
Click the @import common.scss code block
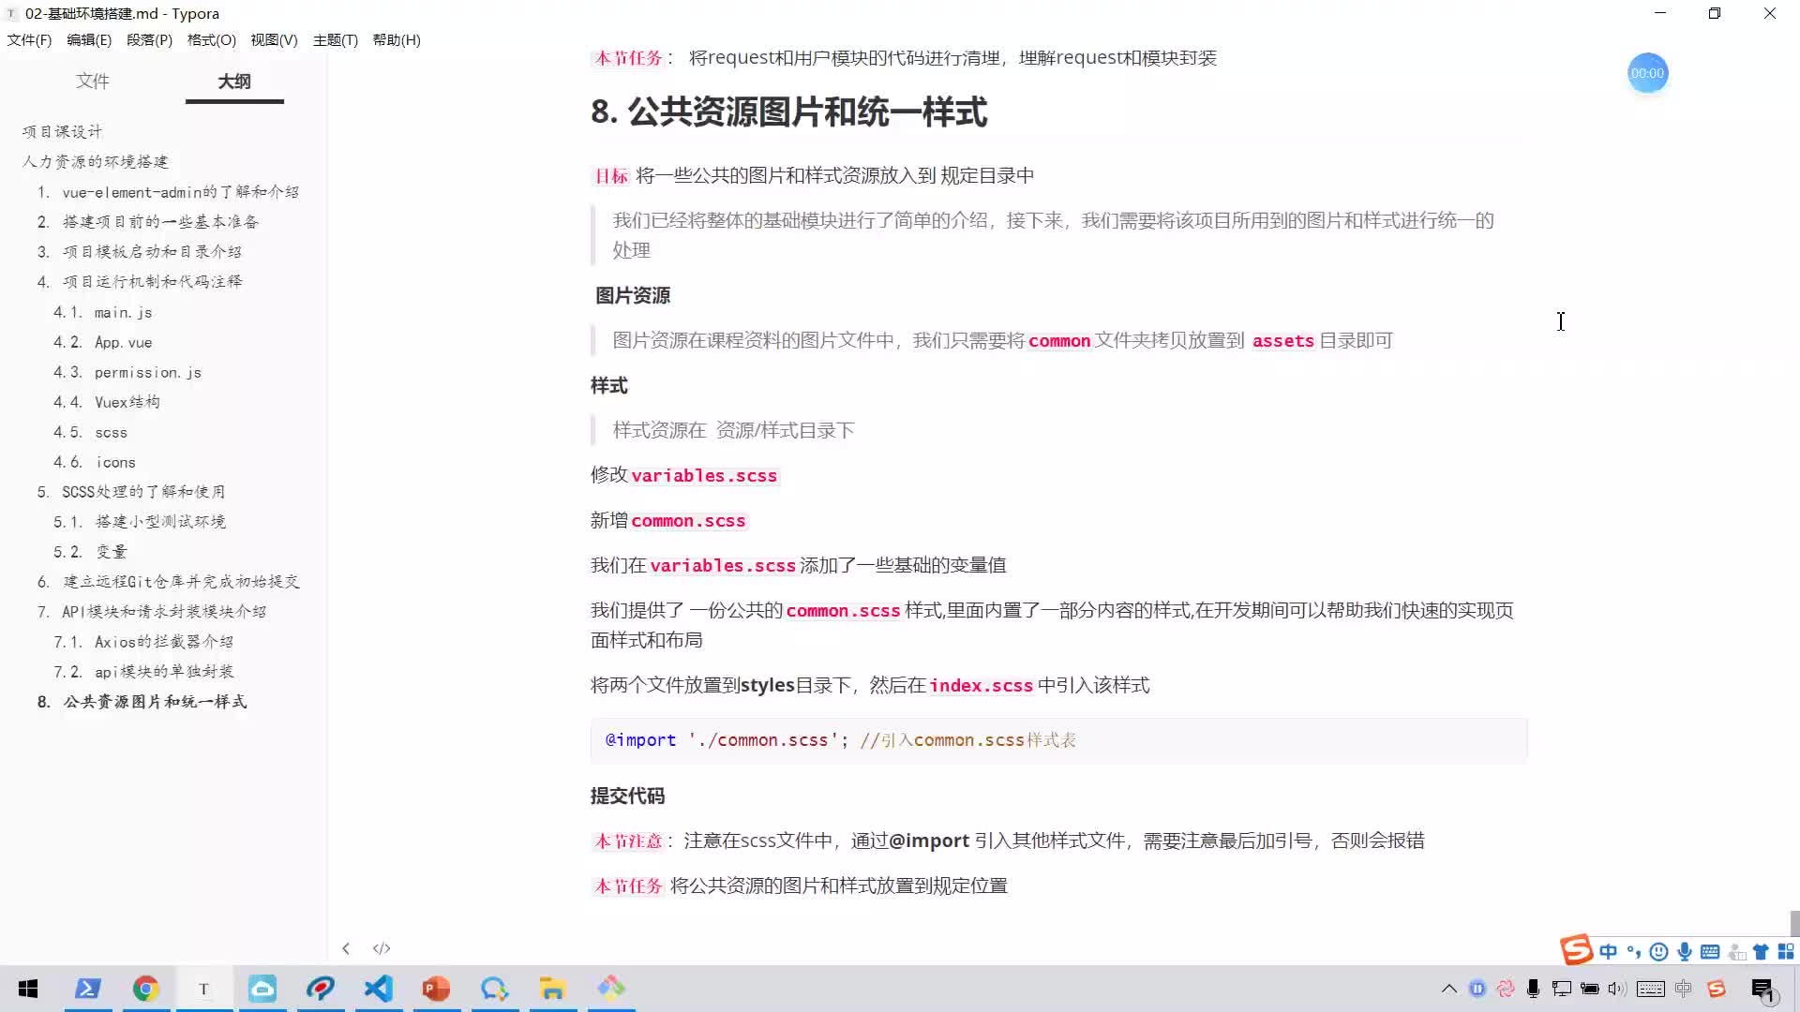pos(1058,740)
